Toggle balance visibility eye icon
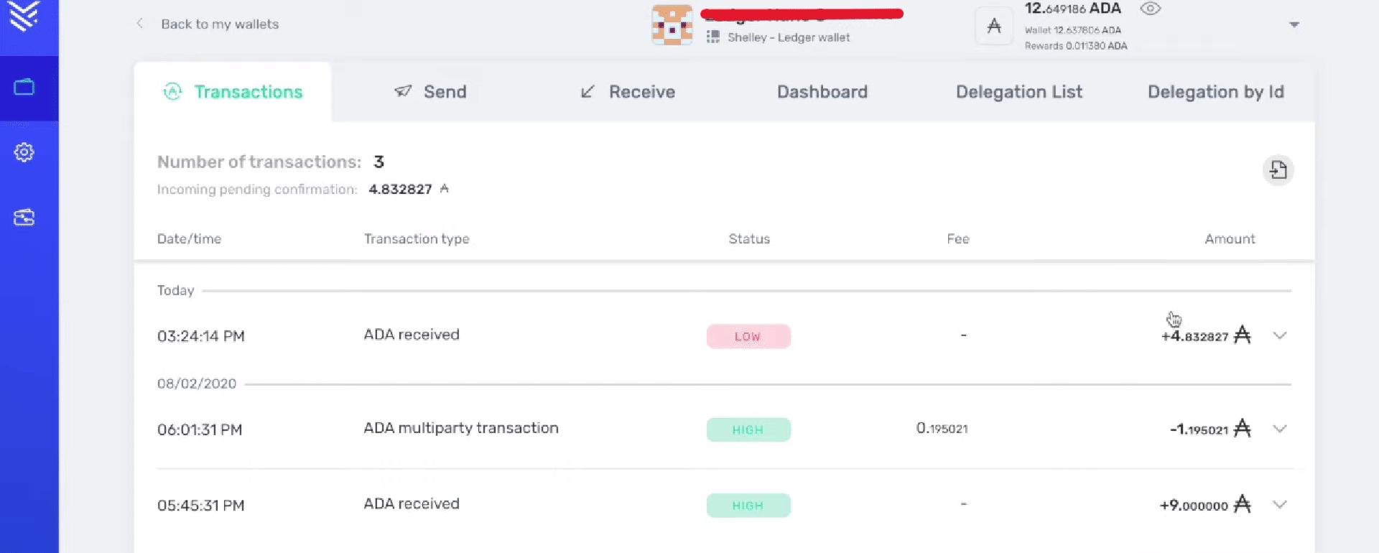Screen dimensions: 1379x553 [x=1151, y=9]
